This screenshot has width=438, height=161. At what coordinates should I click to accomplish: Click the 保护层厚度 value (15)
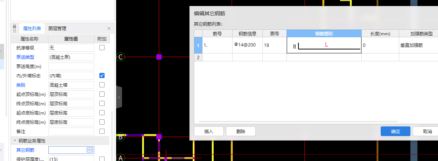point(71,159)
